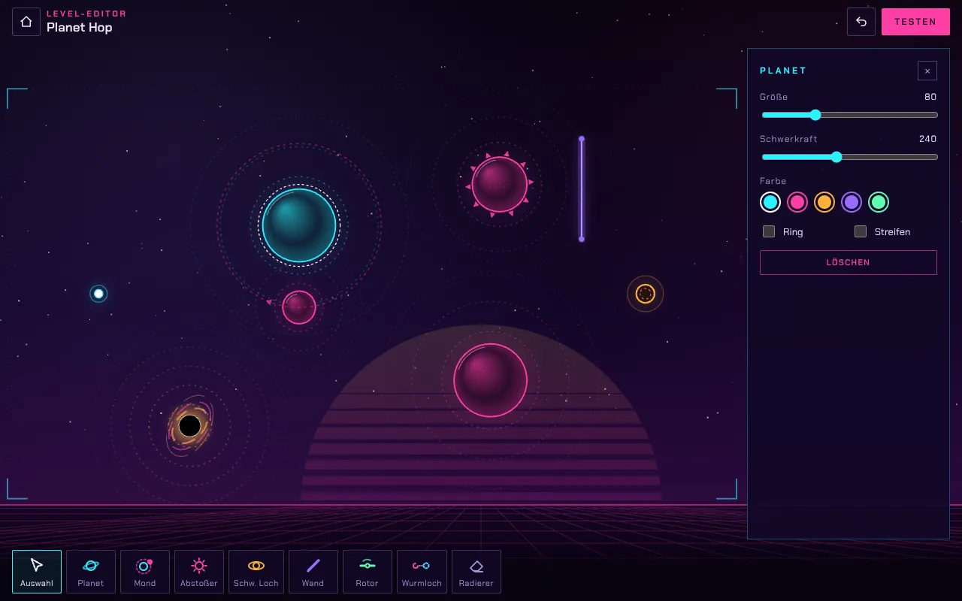Select the small pink moon
This screenshot has height=601, width=962.
(x=299, y=307)
